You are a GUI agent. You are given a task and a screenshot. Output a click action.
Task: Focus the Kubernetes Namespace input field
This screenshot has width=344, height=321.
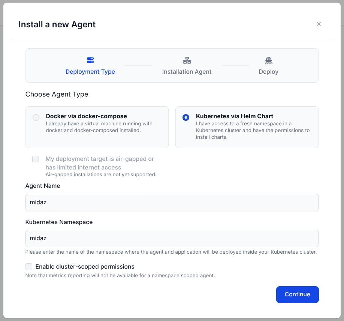point(172,238)
